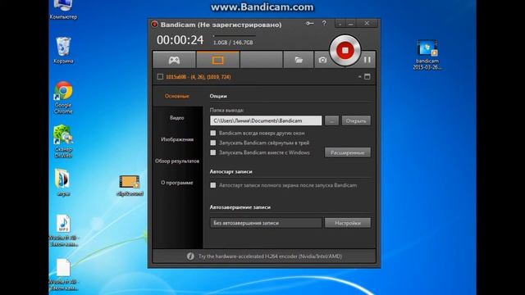Screen dimensions: 525x295
Task: Open the О программе tab
Action: click(x=177, y=183)
